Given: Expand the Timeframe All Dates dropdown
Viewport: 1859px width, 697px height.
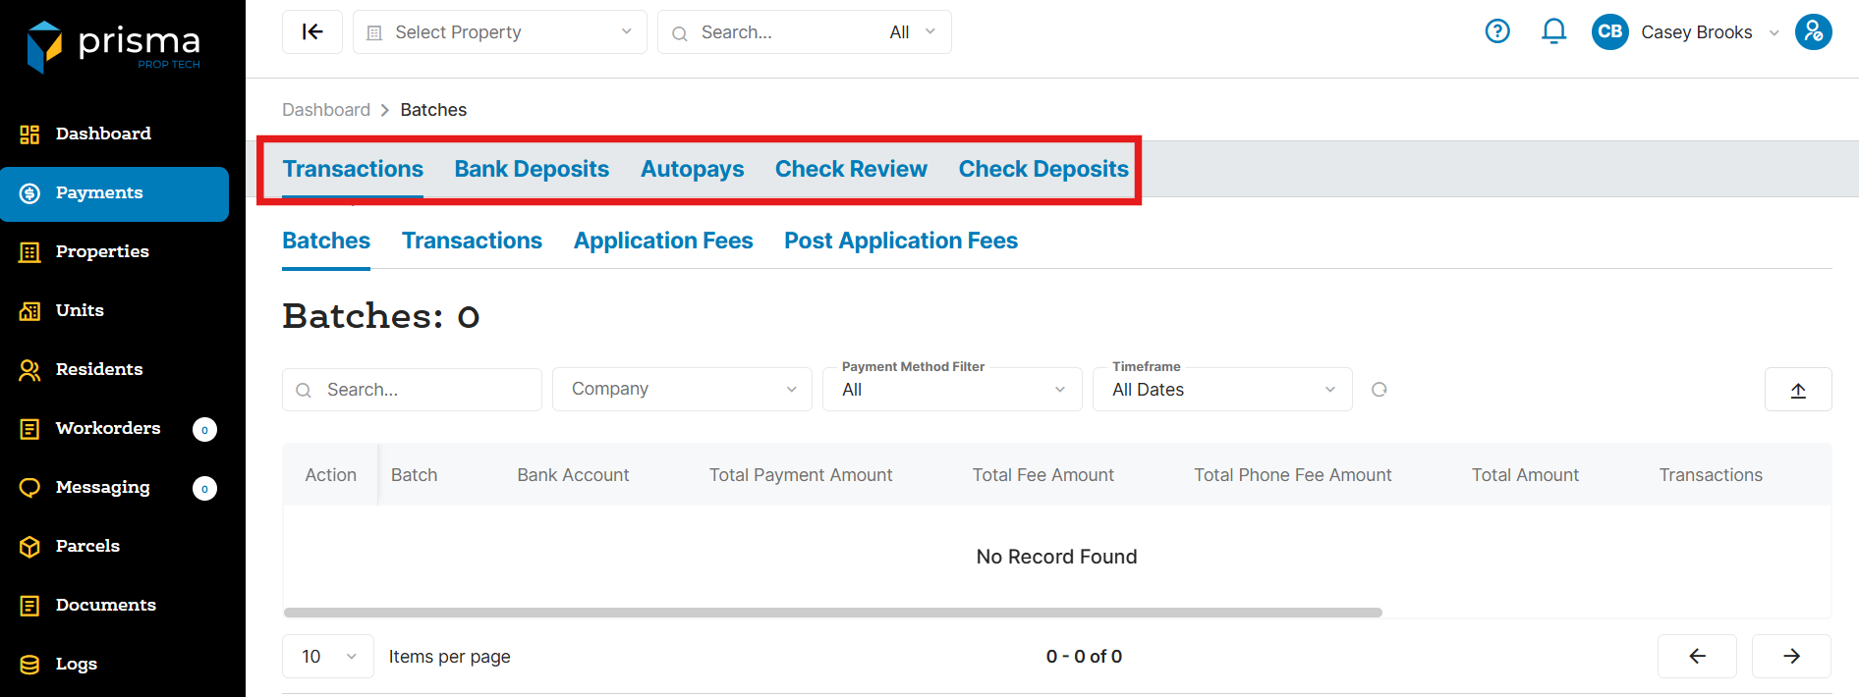Looking at the screenshot, I should tap(1221, 390).
